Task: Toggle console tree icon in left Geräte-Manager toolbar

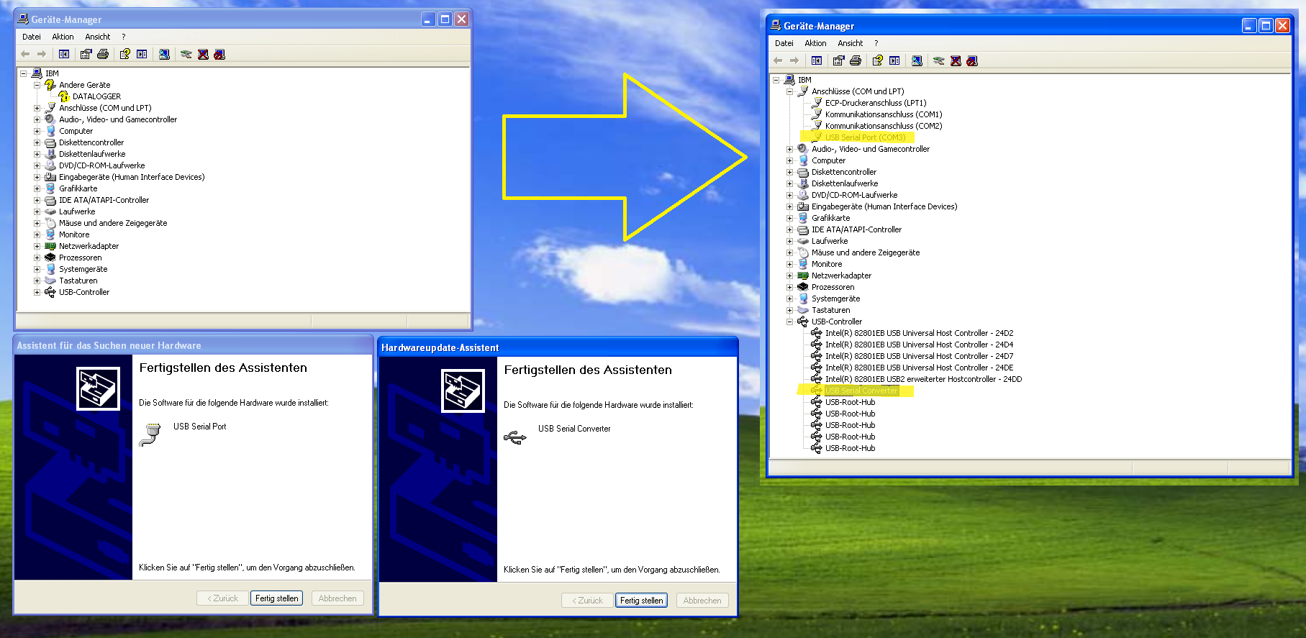Action: 64,54
